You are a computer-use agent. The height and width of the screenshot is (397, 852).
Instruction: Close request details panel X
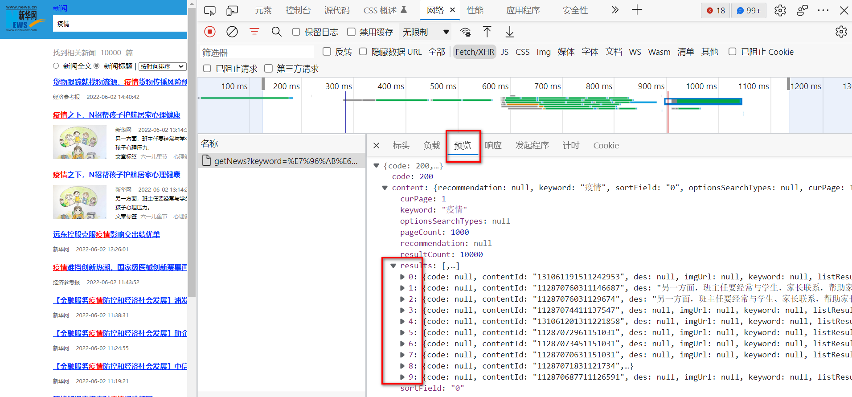(x=376, y=145)
